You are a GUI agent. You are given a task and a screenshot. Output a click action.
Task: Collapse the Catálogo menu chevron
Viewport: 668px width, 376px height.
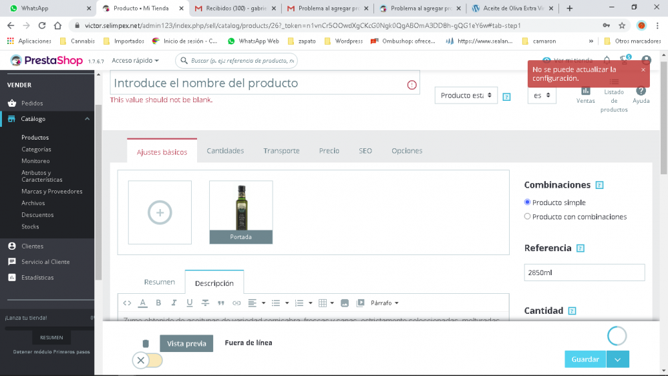pos(87,119)
